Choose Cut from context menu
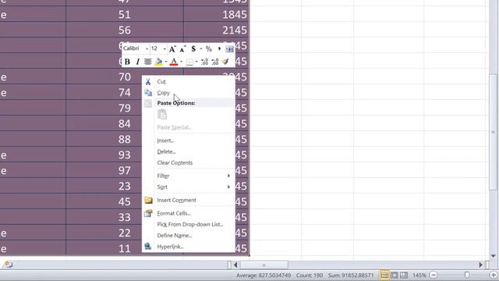 [188, 82]
